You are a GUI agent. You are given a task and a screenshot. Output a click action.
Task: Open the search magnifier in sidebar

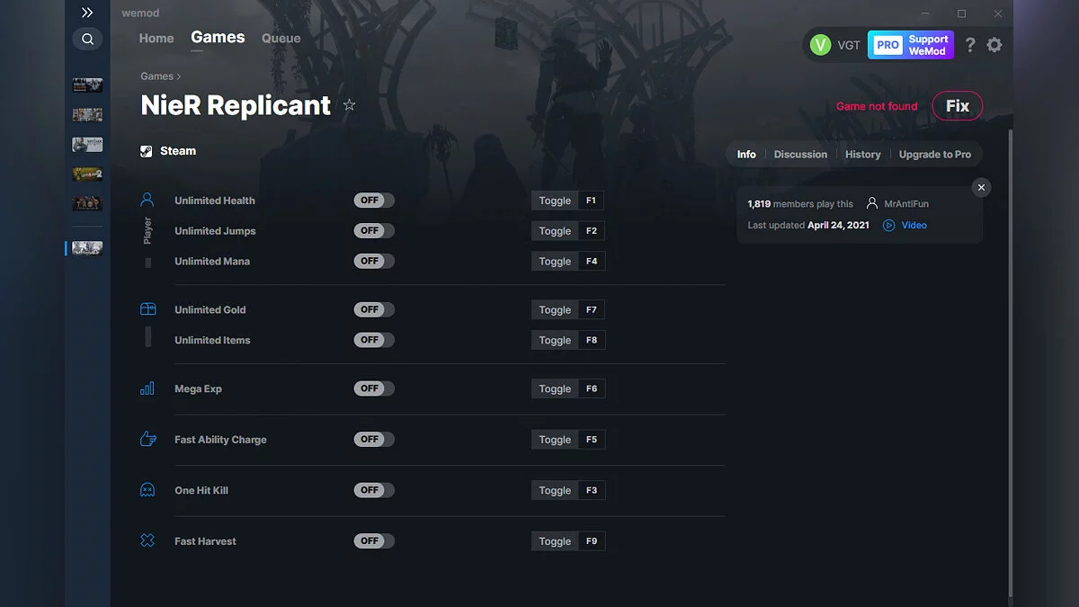87,39
